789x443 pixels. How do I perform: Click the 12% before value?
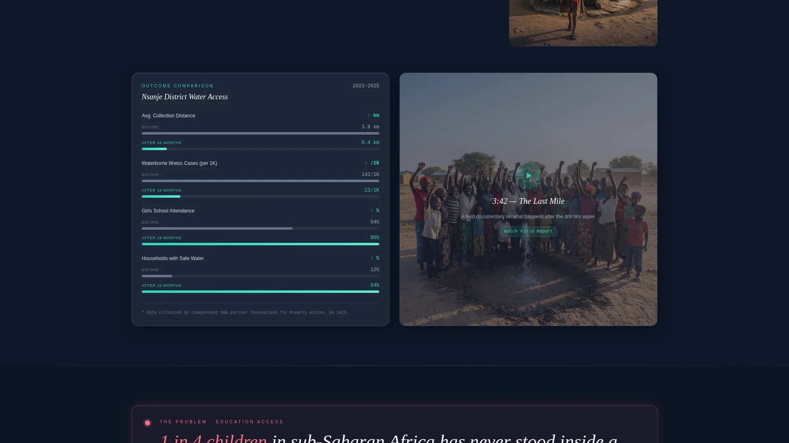(x=375, y=270)
